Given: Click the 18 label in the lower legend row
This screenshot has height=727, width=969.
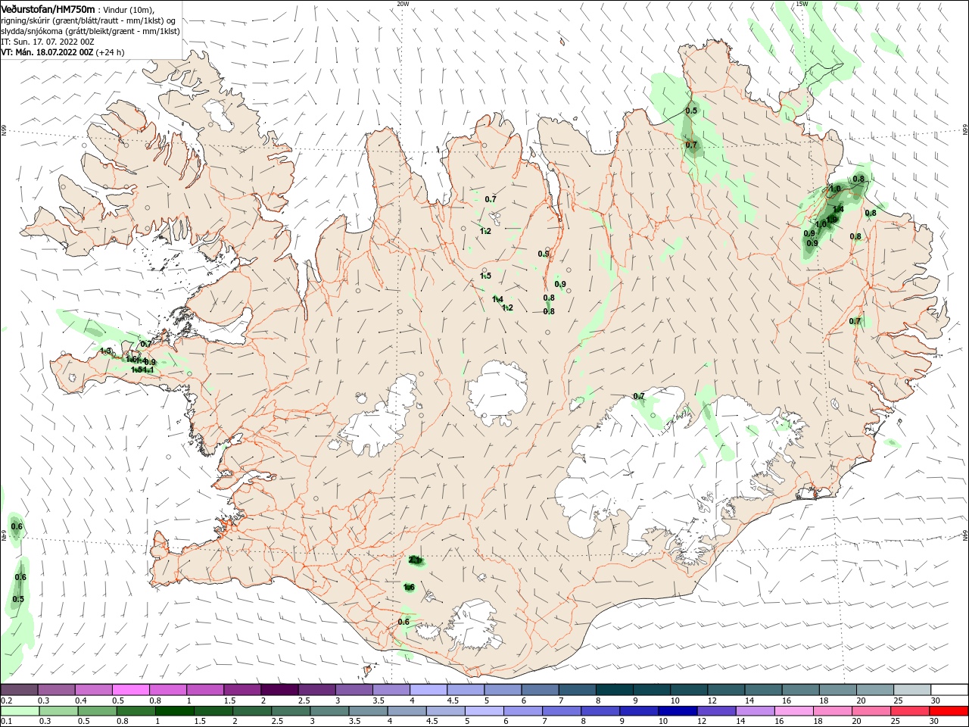Looking at the screenshot, I should [817, 722].
